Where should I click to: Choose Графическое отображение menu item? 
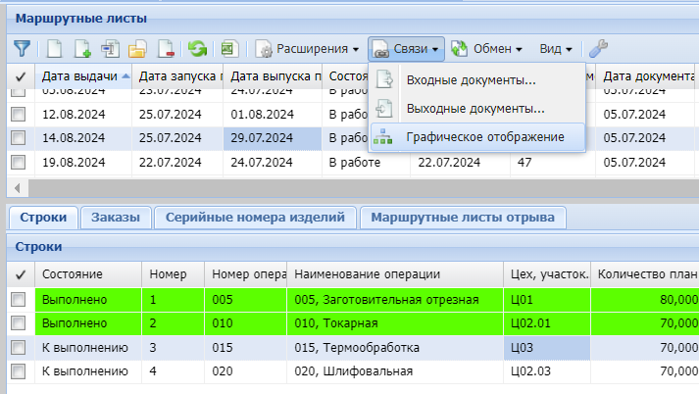[x=484, y=136]
